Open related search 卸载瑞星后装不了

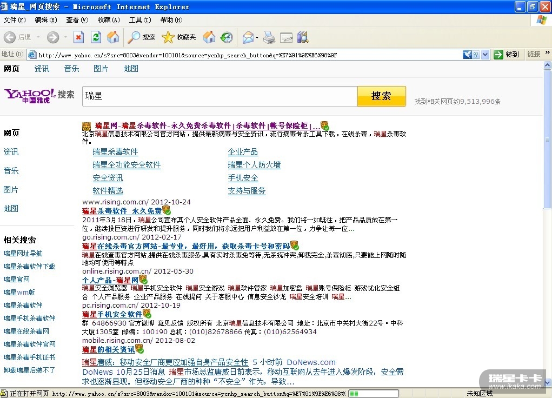click(29, 370)
